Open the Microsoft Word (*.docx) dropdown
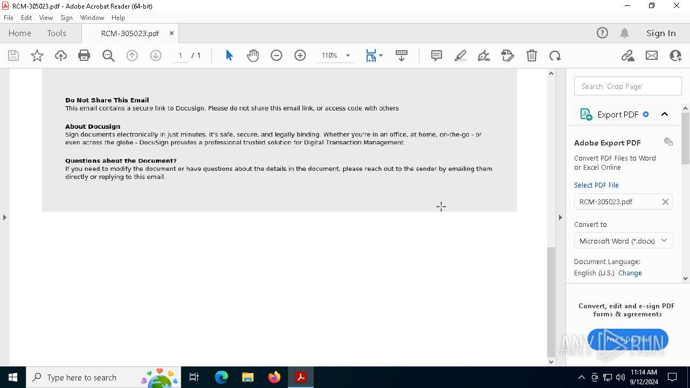Image resolution: width=690 pixels, height=388 pixels. click(623, 241)
